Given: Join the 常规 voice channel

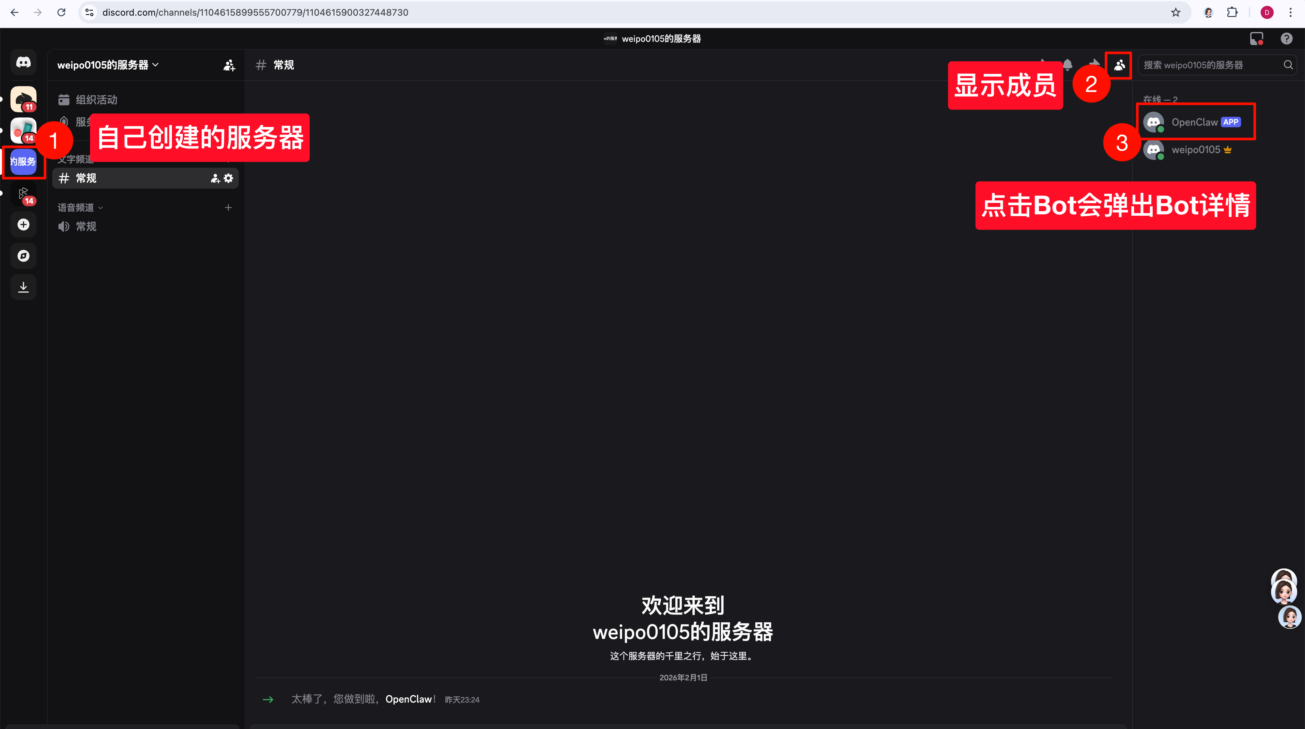Looking at the screenshot, I should point(86,226).
